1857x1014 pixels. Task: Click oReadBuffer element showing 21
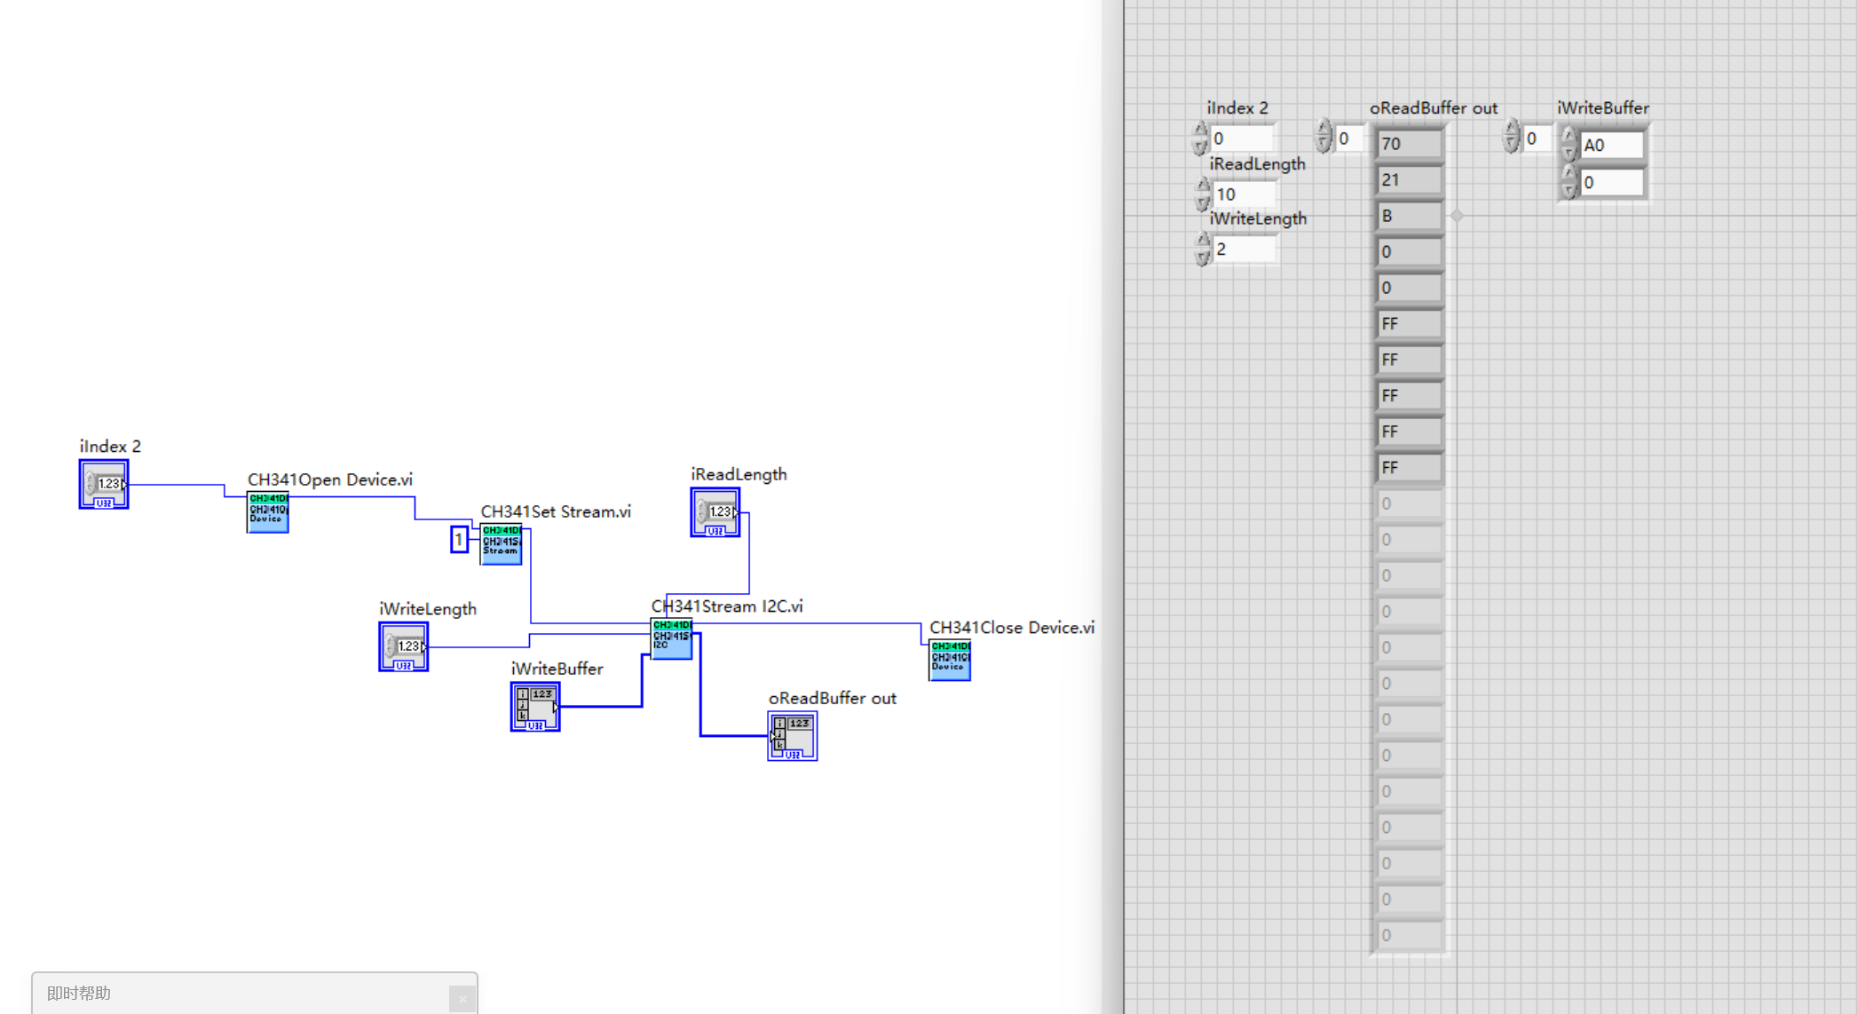pyautogui.click(x=1410, y=180)
